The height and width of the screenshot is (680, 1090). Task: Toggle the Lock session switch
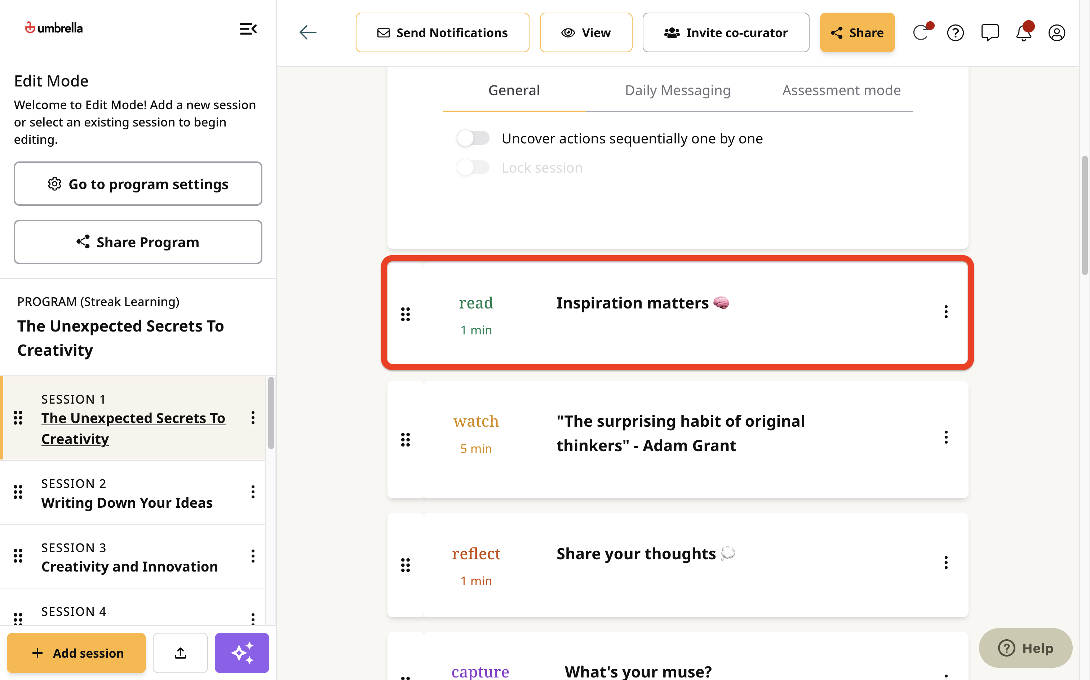point(473,168)
